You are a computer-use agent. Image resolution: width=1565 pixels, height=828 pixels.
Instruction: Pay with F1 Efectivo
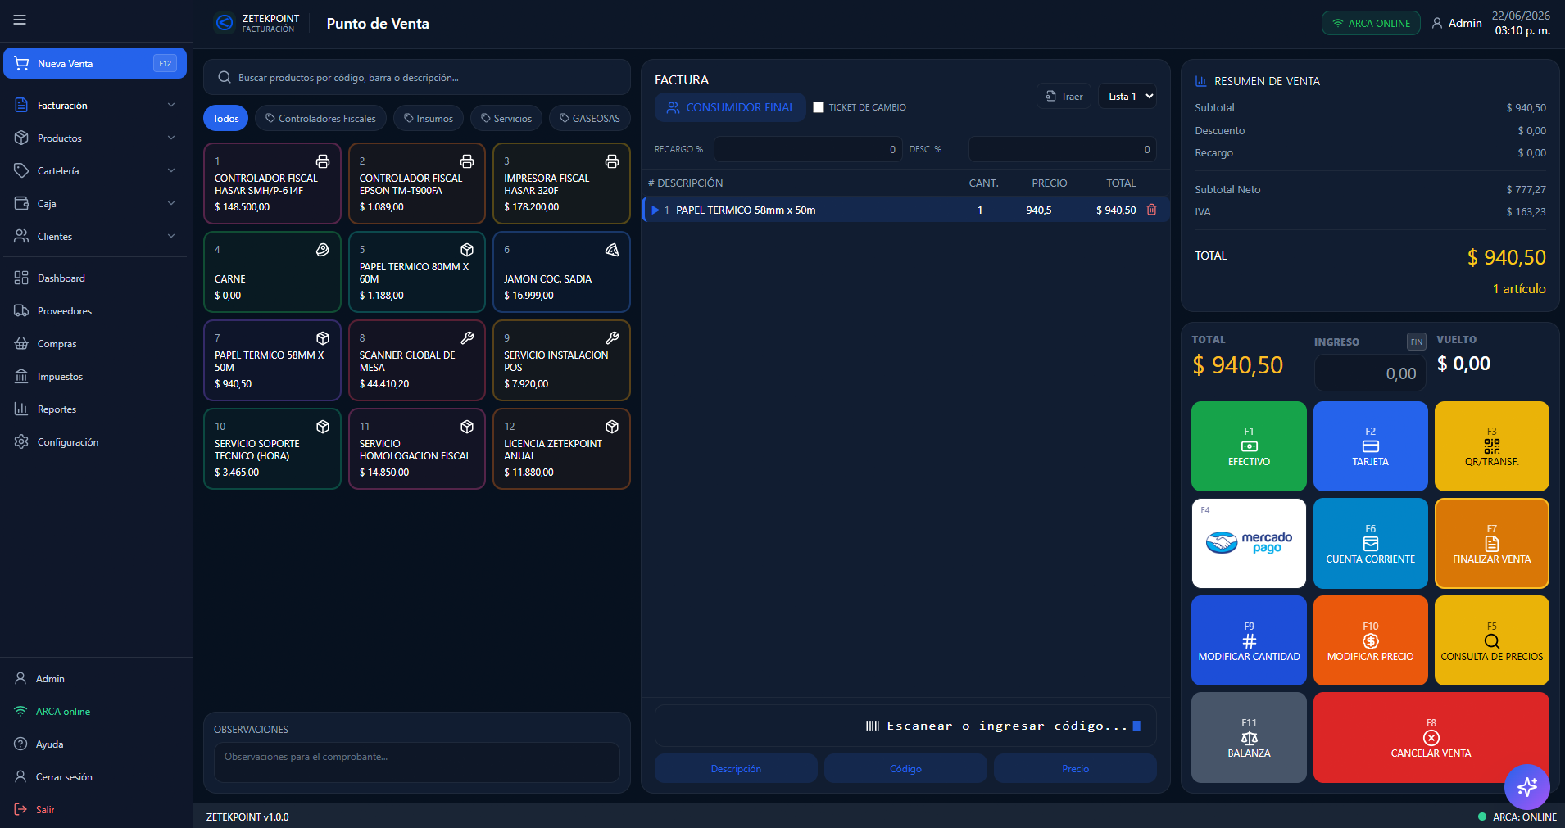click(1249, 446)
